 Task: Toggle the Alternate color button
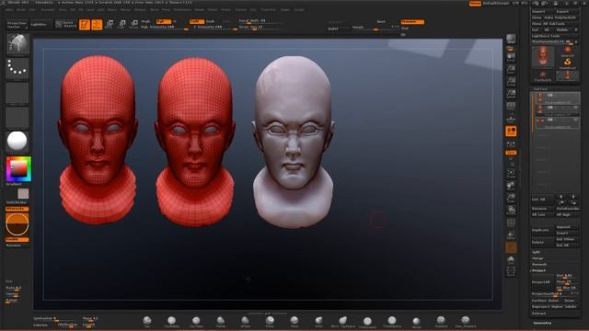[17, 209]
